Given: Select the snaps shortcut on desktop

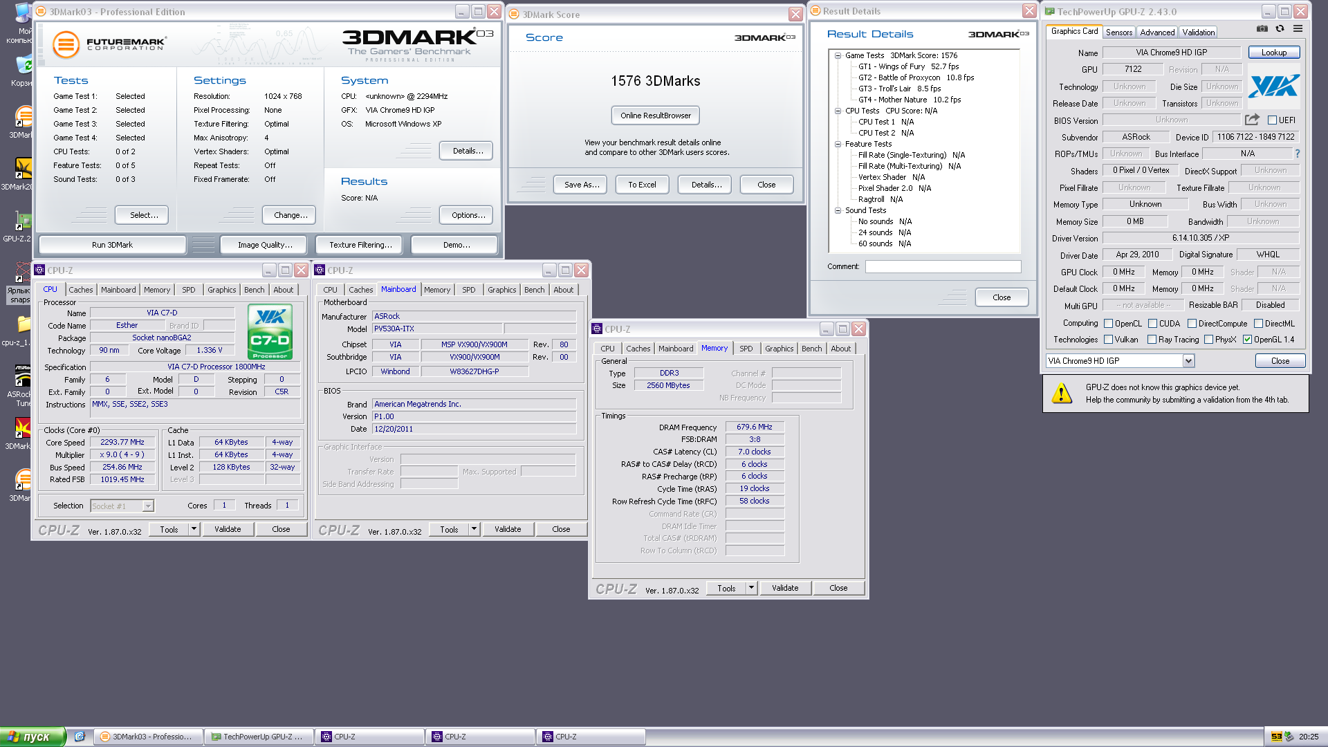Looking at the screenshot, I should coord(19,284).
